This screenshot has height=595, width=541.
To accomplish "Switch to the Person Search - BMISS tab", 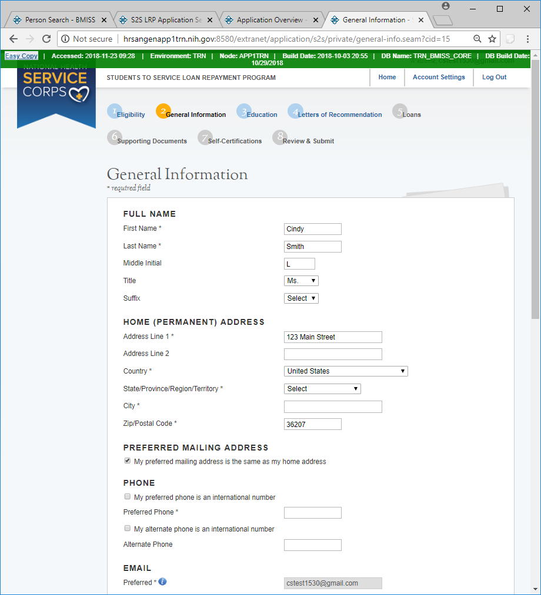I will [59, 20].
